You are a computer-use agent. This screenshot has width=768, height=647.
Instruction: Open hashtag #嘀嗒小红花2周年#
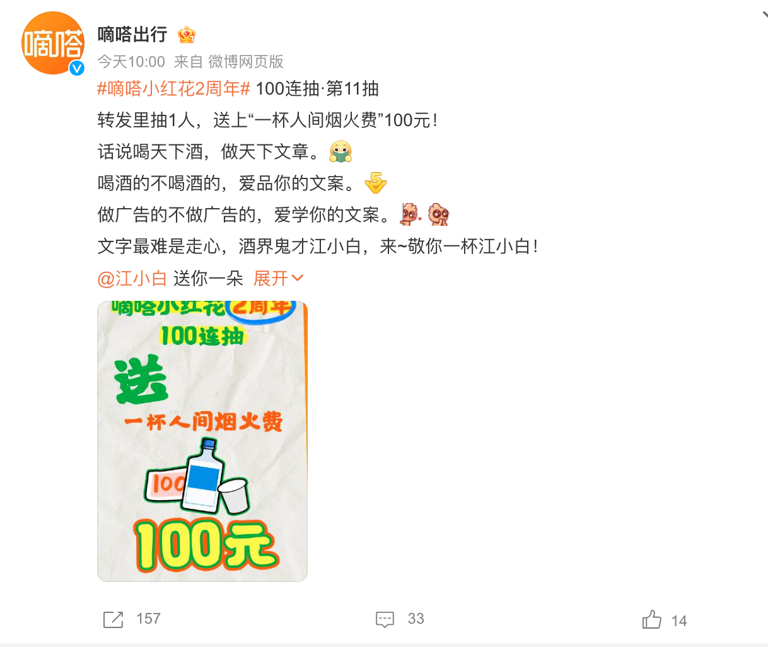[174, 89]
